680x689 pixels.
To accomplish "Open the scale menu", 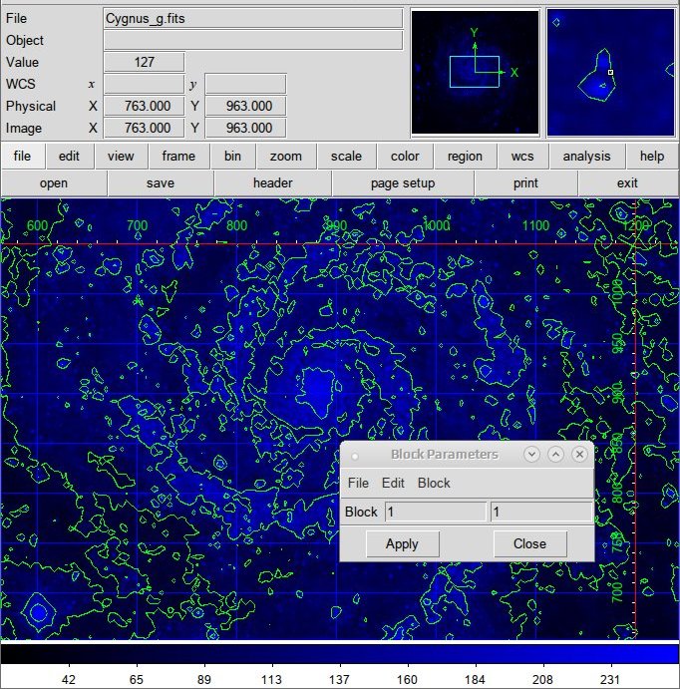I will click(x=346, y=156).
